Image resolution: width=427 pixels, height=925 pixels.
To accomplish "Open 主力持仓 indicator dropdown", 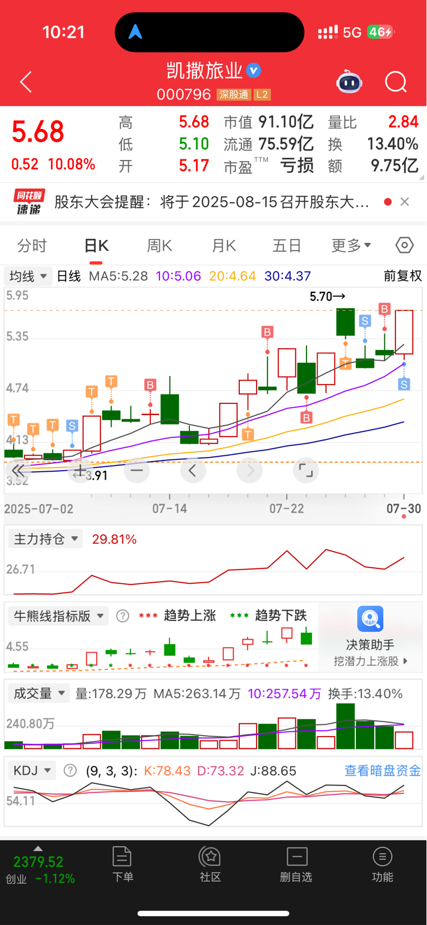I will (46, 539).
